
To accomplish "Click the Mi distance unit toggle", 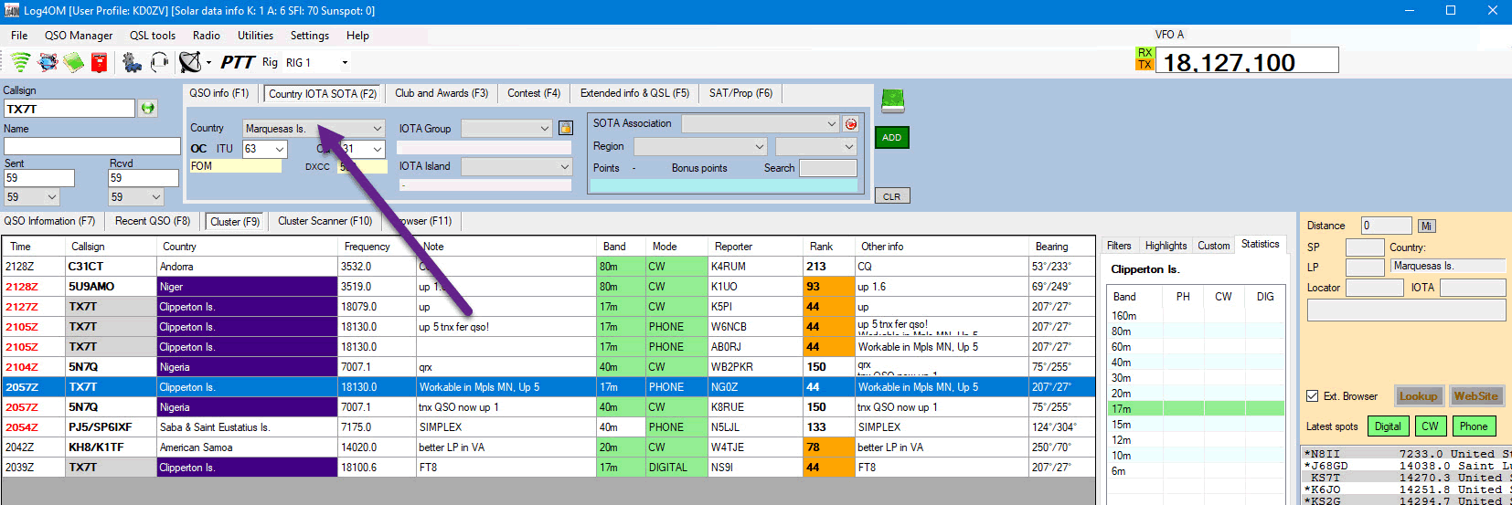I will (x=1426, y=226).
